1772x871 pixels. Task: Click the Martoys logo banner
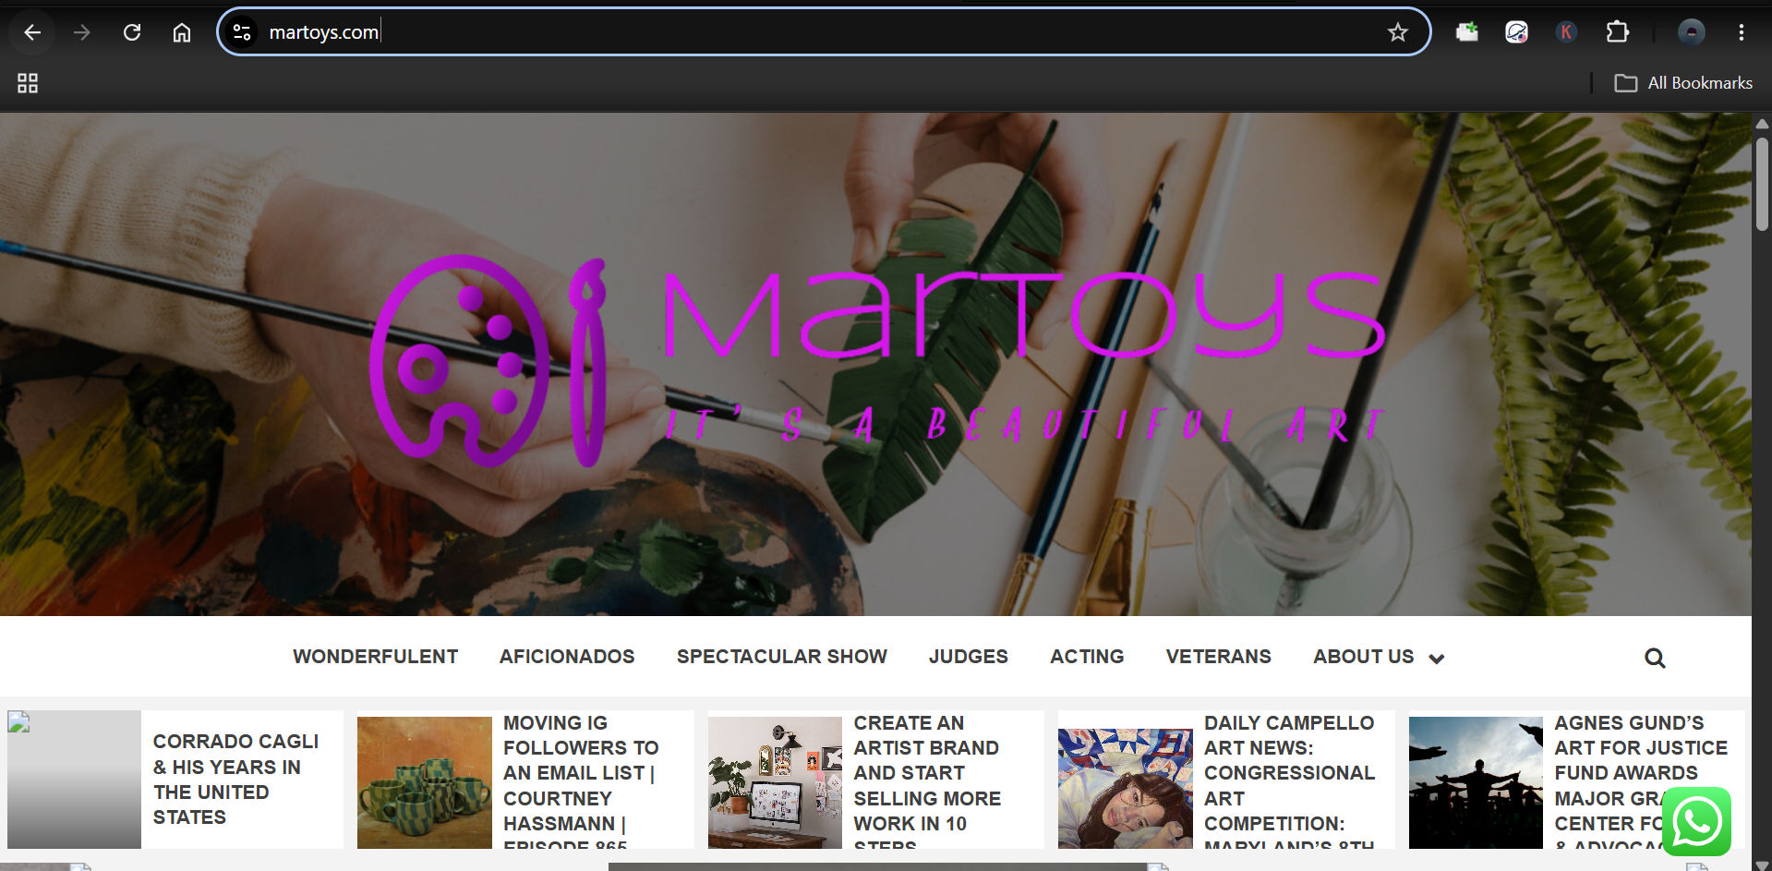pos(875,362)
